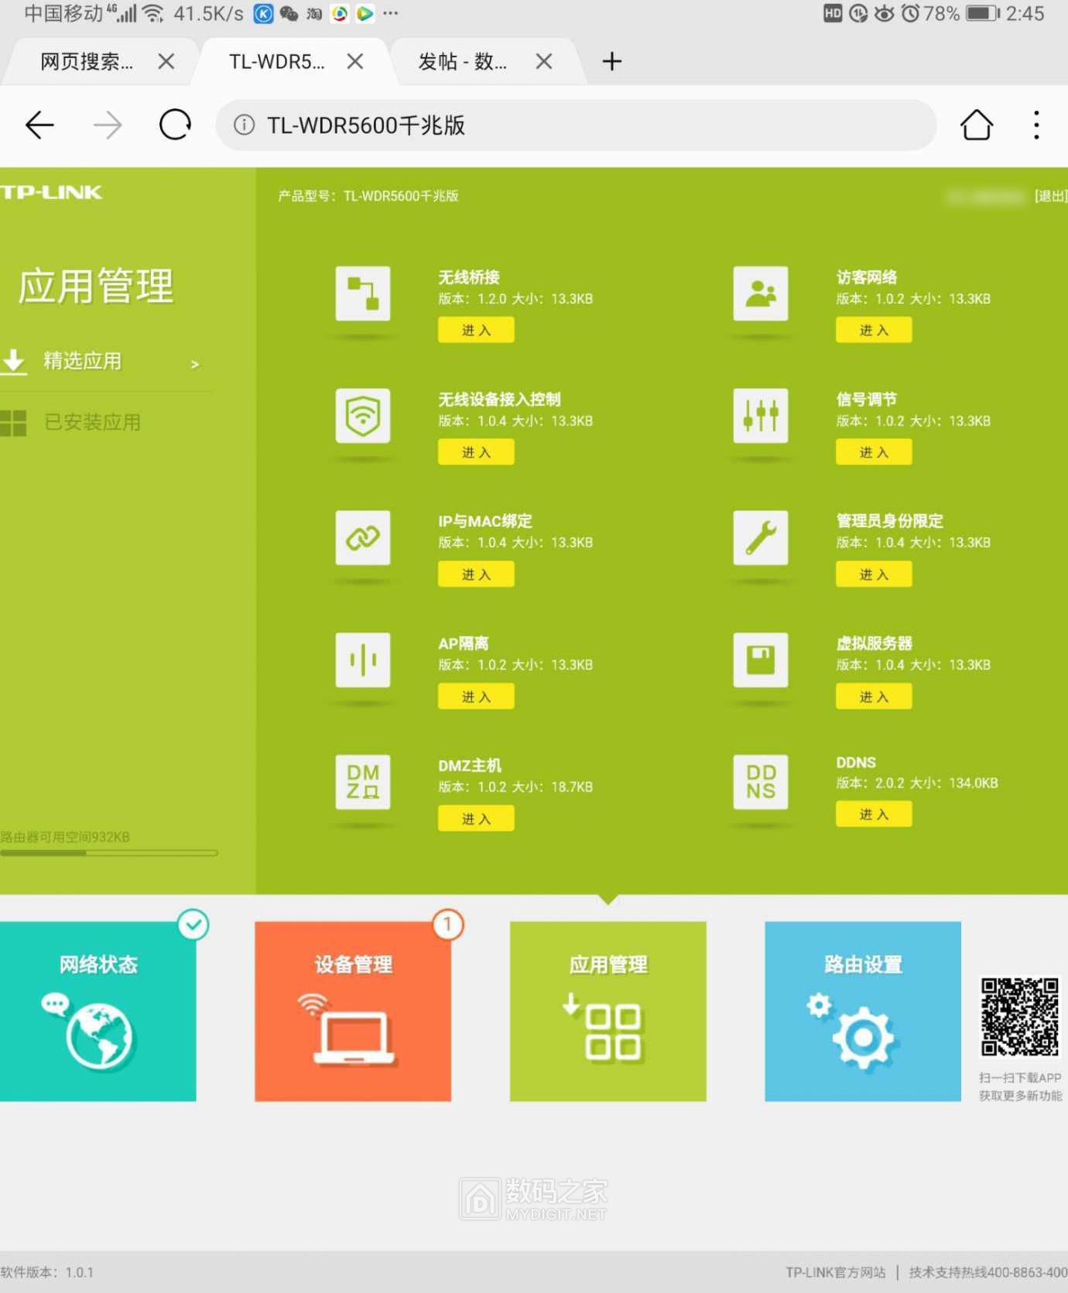Click the address bar showing TL-WDR5600千兆版

577,125
